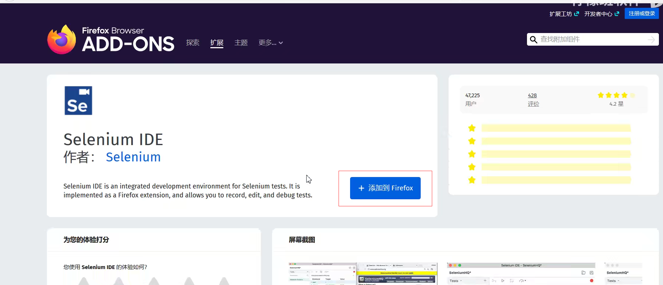Image resolution: width=663 pixels, height=285 pixels.
Task: Click the 查找附加组件 search input field
Action: pos(592,39)
